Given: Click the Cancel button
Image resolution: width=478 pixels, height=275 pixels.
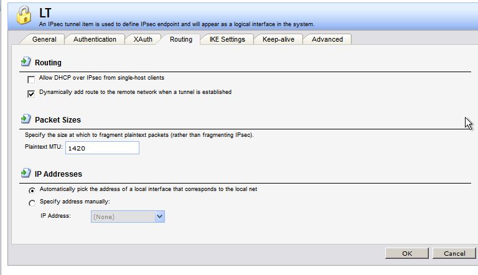Looking at the screenshot, I should tap(454, 253).
